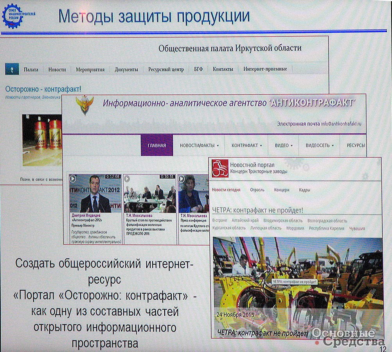
Task: Click the Общественная палата Иркутской области site title
Action: 230,48
